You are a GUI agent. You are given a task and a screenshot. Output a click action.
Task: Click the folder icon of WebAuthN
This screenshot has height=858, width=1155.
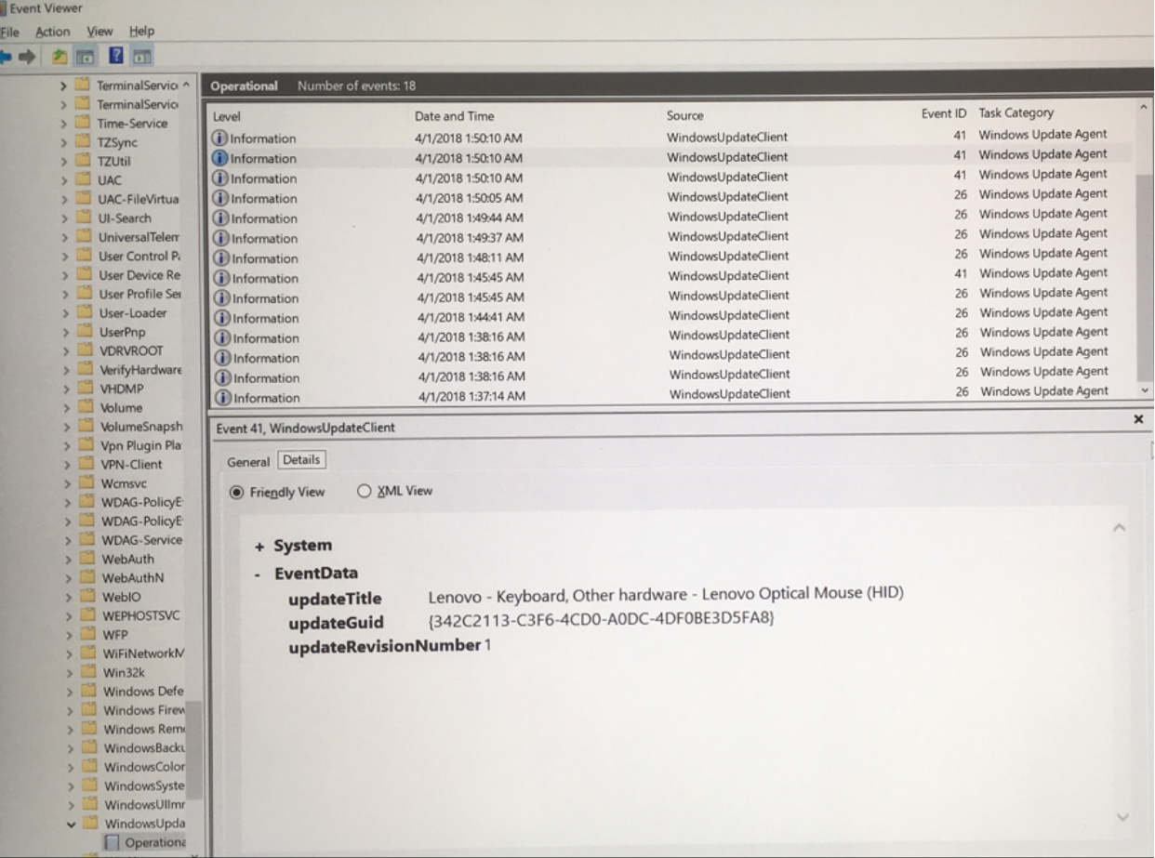click(89, 577)
